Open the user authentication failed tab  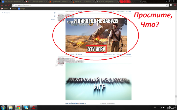click(x=11, y=2)
